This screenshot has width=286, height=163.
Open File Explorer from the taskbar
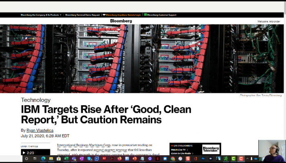[51, 159]
